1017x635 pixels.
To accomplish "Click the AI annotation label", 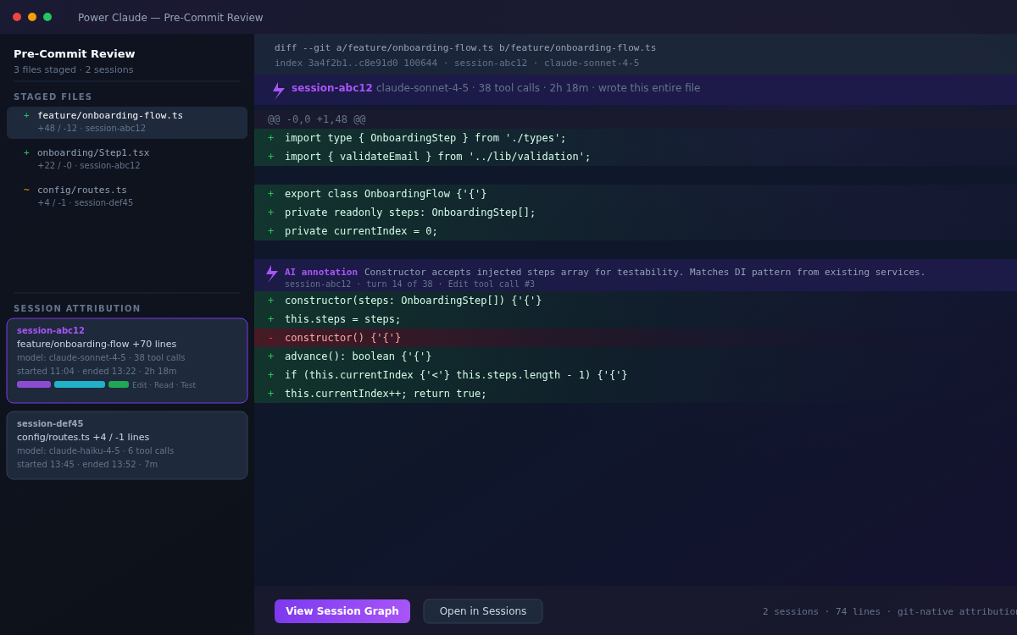I will click(321, 272).
